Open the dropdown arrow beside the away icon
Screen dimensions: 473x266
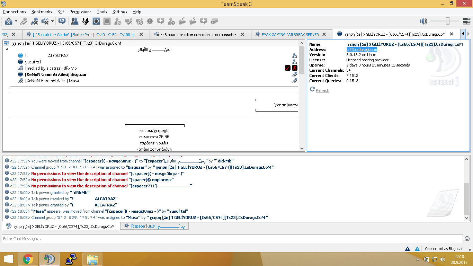tap(16, 21)
